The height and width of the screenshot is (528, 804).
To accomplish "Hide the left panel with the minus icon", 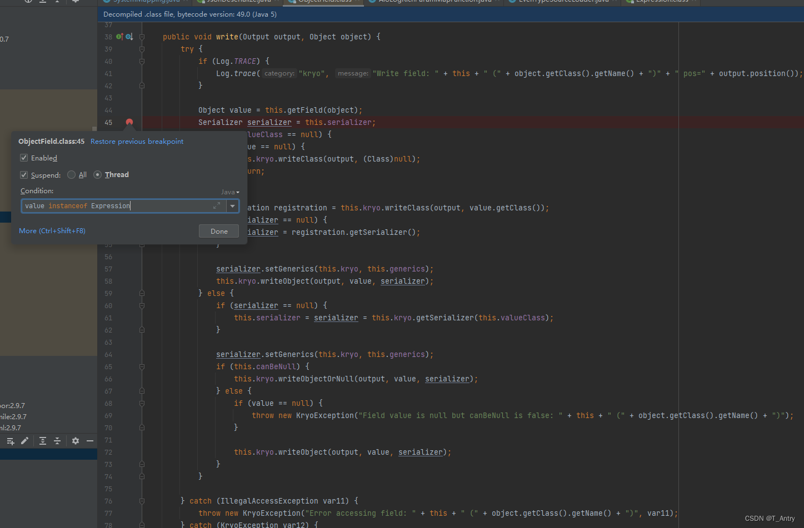I will [x=90, y=441].
